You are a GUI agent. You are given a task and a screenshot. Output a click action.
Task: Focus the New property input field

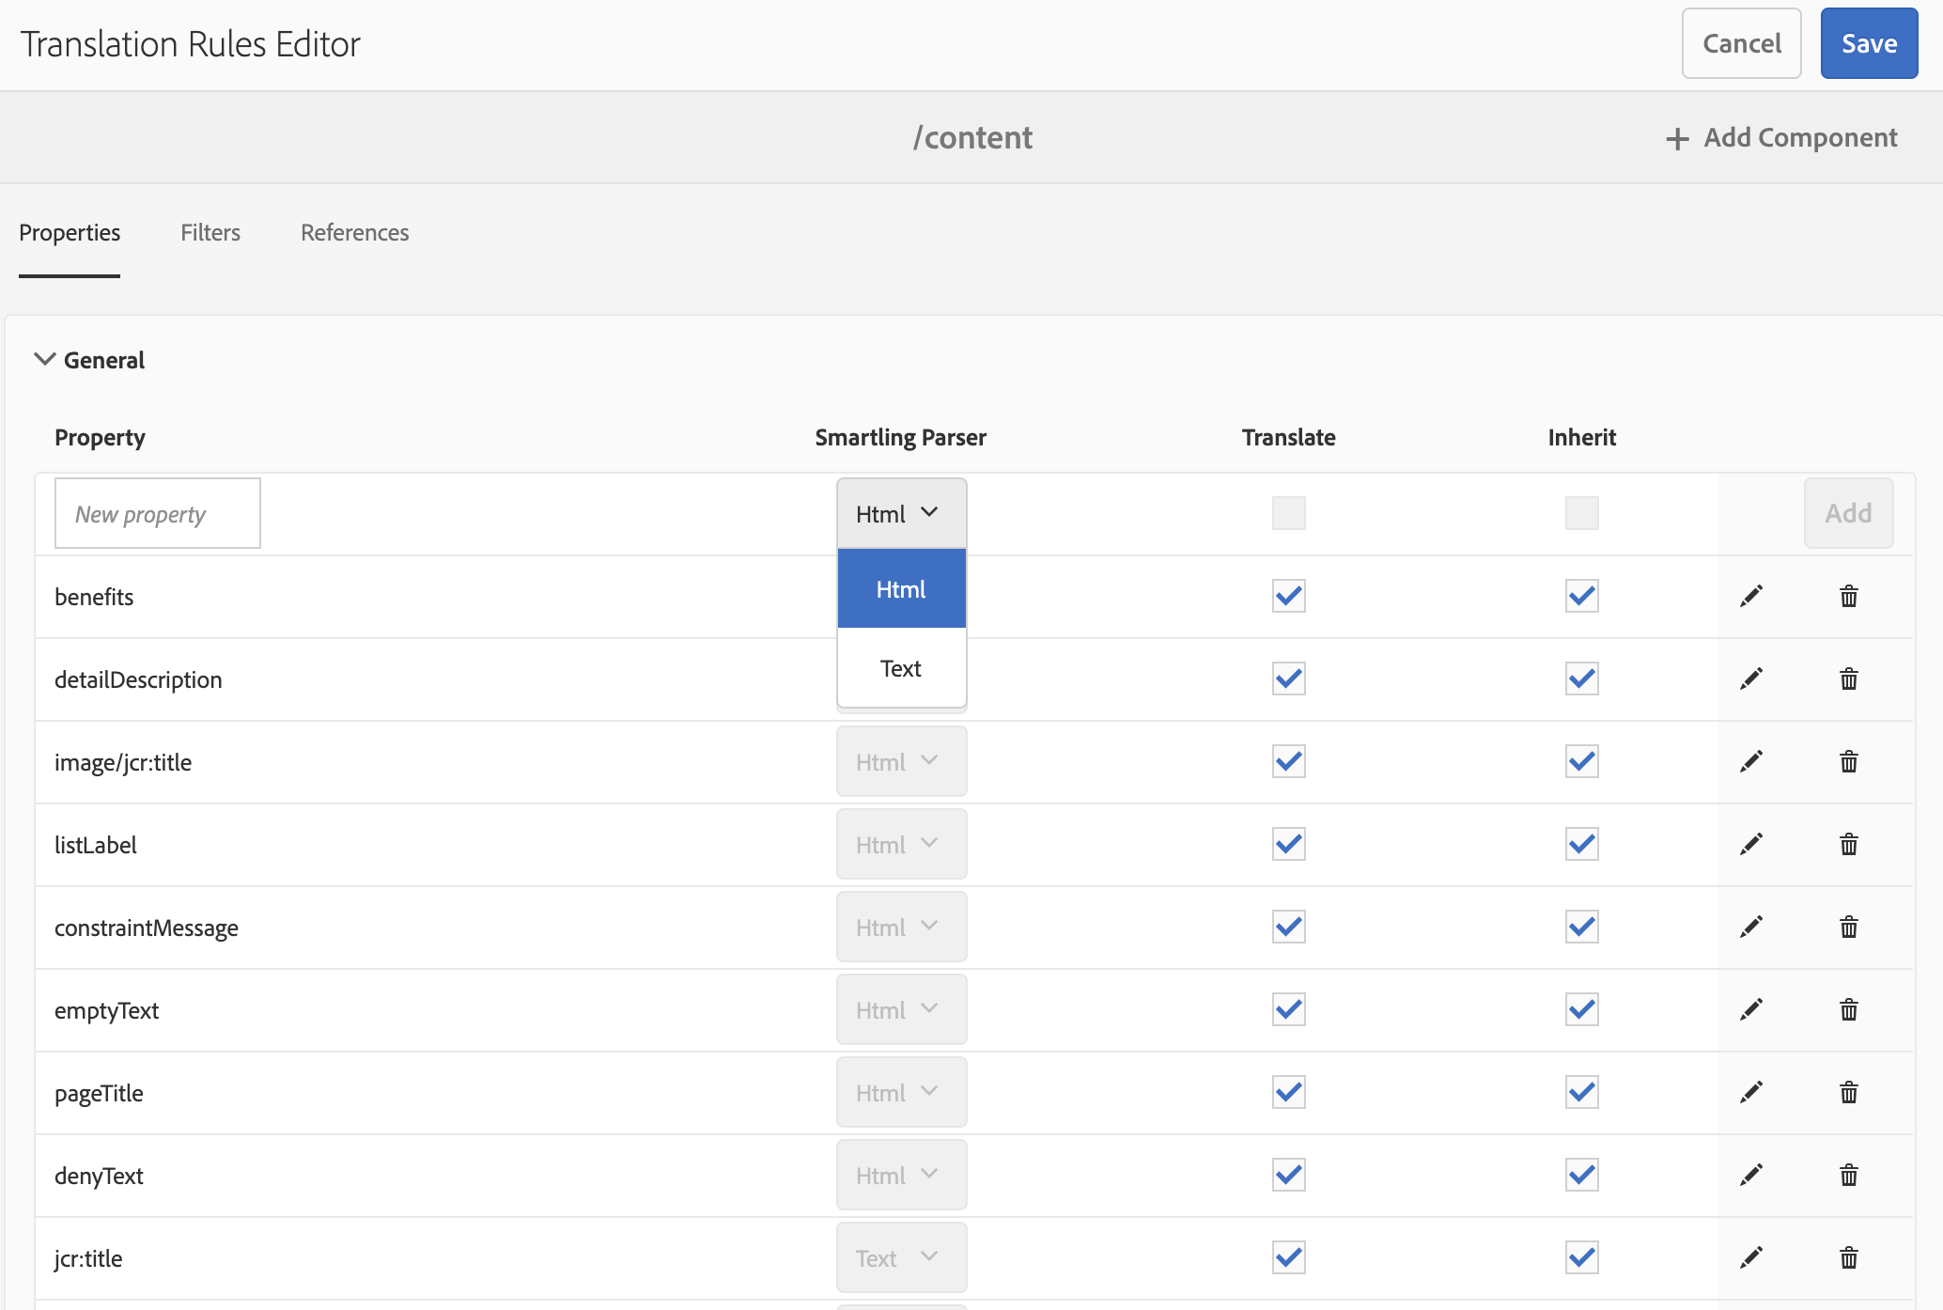pos(158,513)
